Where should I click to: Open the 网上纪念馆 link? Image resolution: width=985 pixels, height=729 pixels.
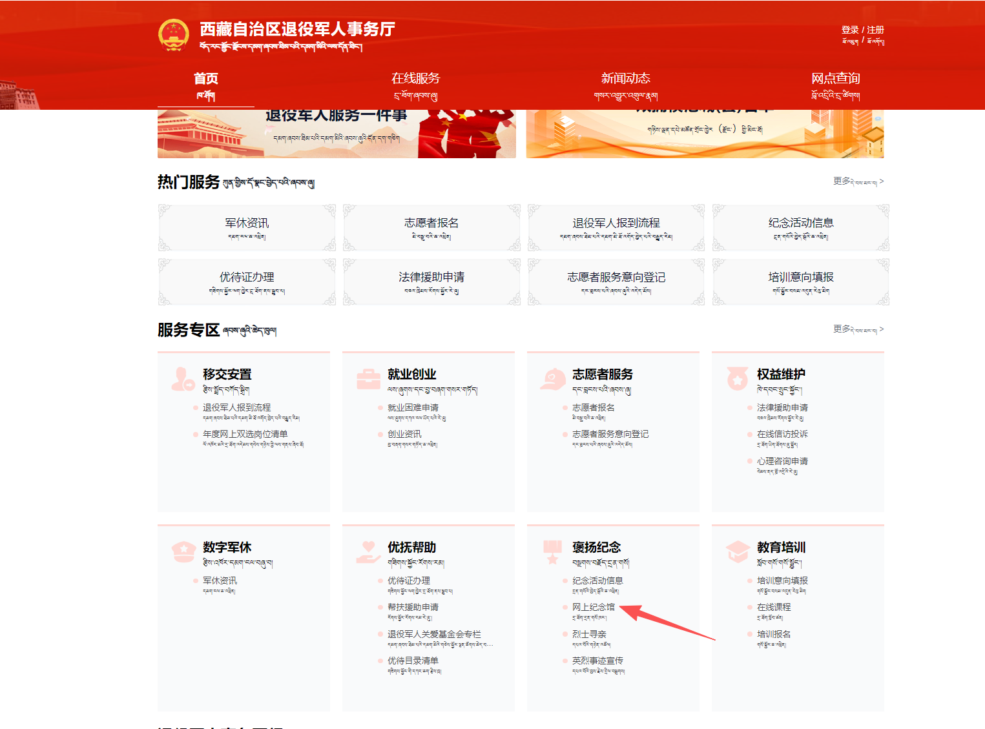[593, 607]
